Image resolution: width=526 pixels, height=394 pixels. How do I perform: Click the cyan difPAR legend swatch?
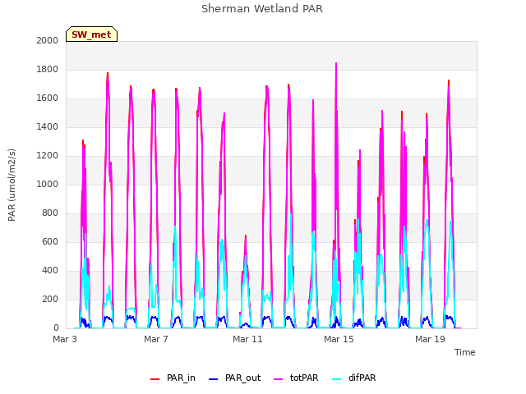coord(337,379)
